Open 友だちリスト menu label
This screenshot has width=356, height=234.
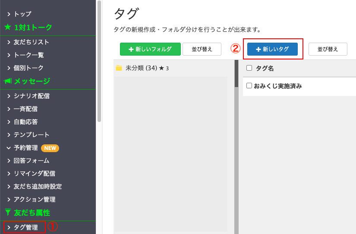pyautogui.click(x=32, y=42)
